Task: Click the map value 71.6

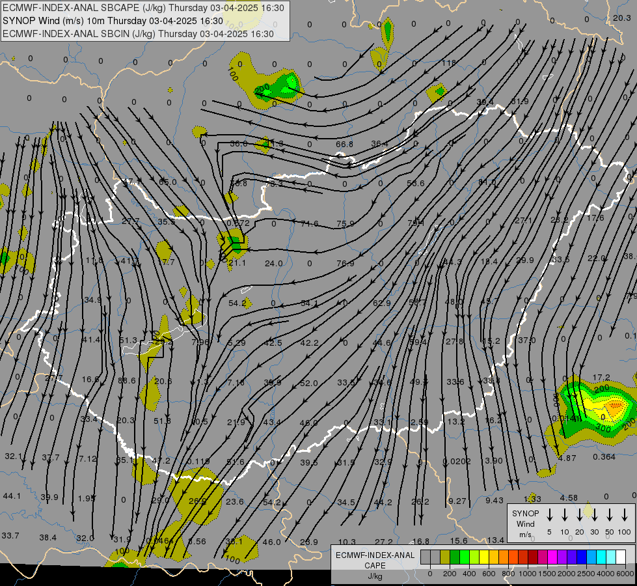Action: (x=310, y=224)
